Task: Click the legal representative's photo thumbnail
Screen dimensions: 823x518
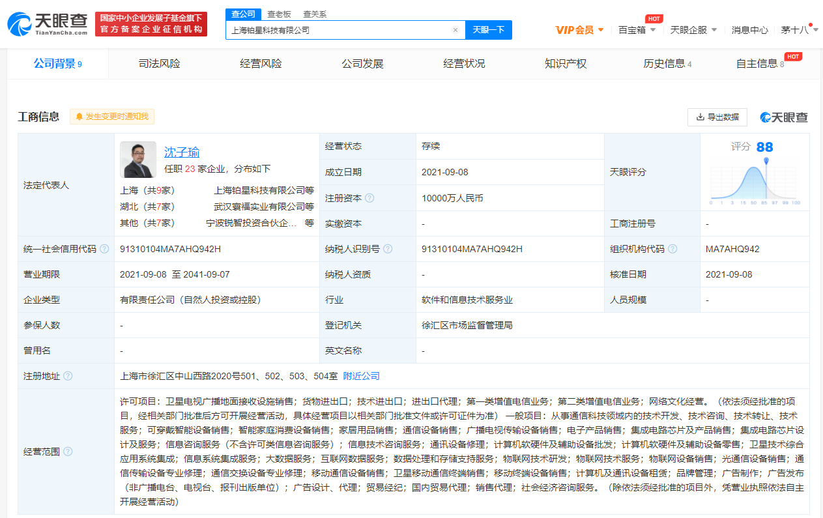Action: [138, 160]
